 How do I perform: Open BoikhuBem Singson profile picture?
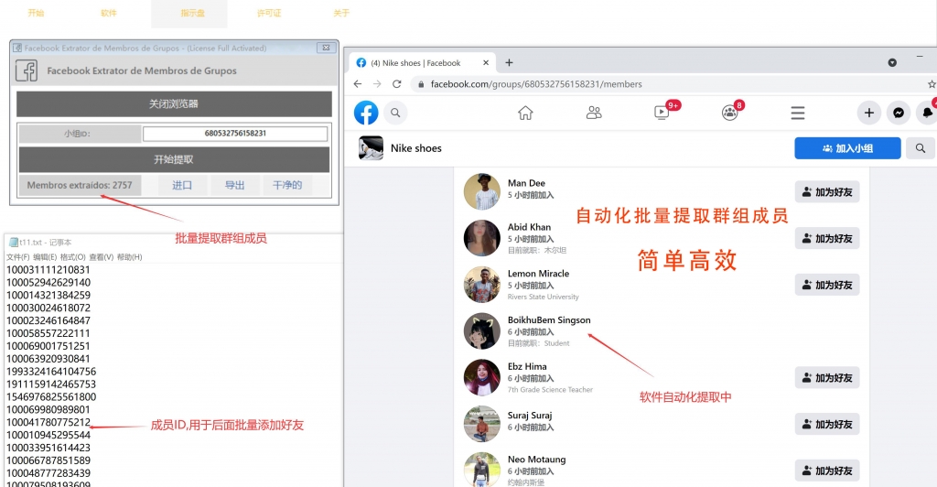[481, 331]
